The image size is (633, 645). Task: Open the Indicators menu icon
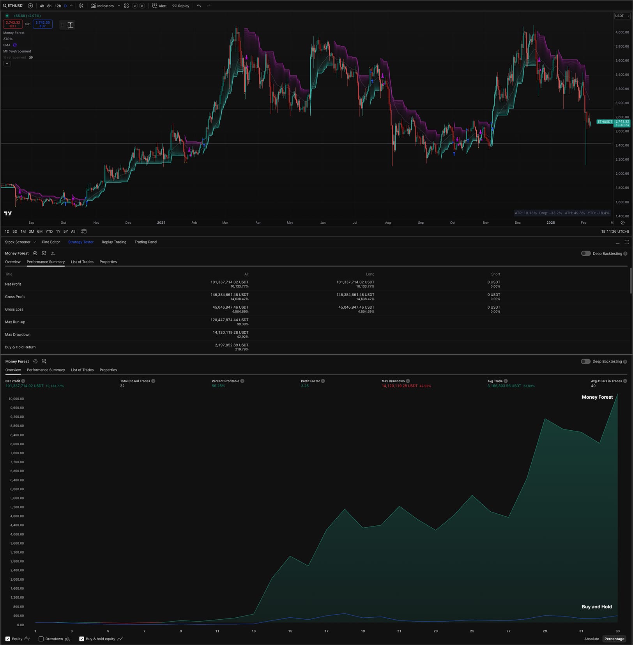(x=94, y=6)
